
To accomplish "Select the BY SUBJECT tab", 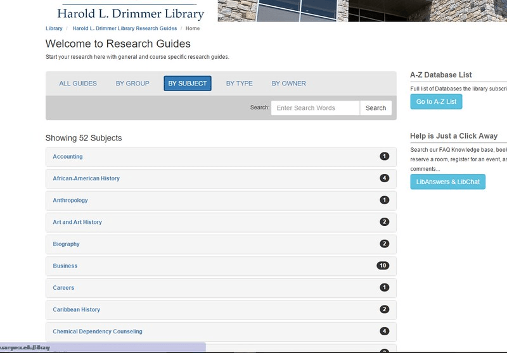I will pos(187,84).
